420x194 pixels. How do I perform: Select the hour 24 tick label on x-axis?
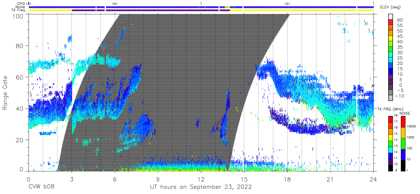click(373, 179)
